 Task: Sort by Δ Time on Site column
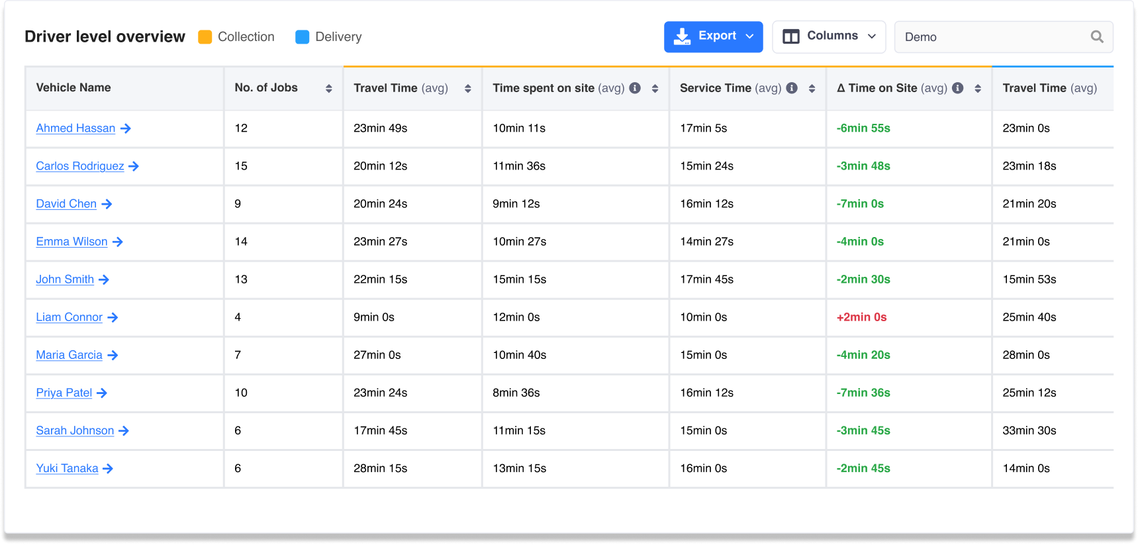click(x=978, y=89)
